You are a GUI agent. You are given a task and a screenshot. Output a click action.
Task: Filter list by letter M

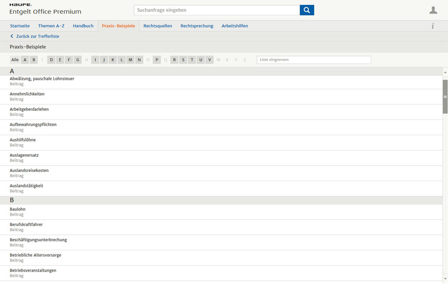pyautogui.click(x=130, y=59)
